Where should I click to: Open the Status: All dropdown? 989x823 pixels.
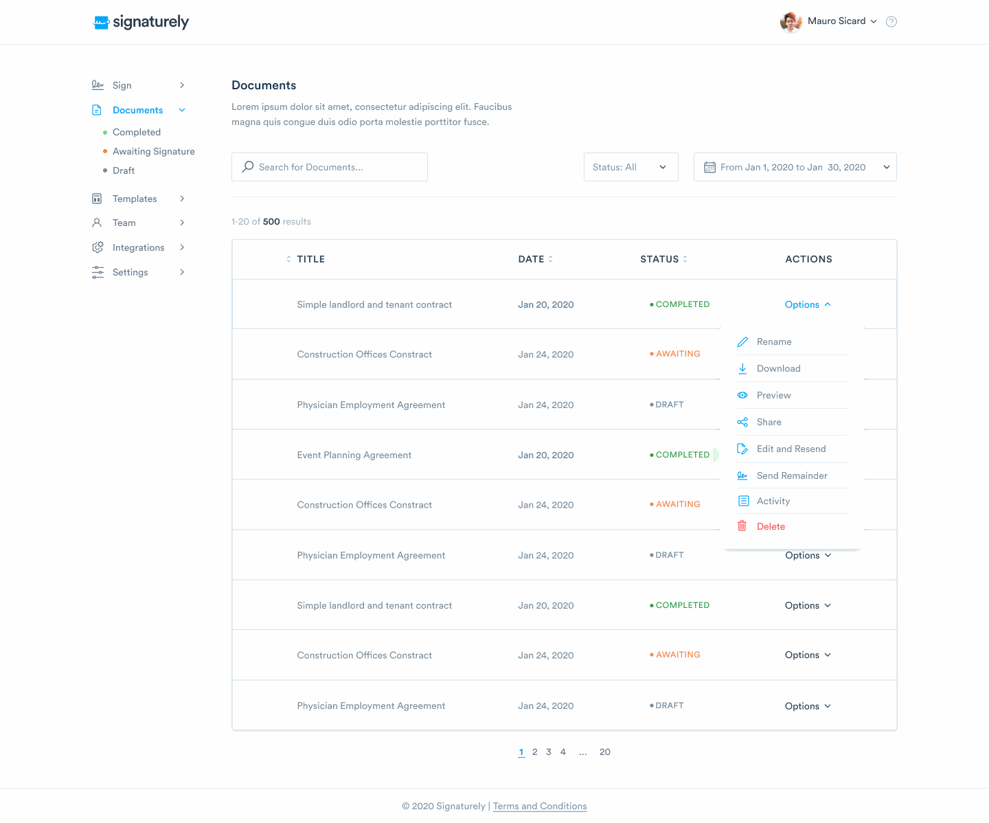point(630,167)
